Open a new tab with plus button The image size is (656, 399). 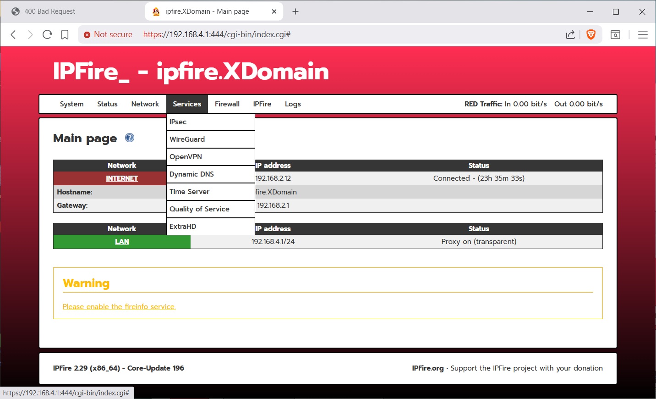point(295,11)
